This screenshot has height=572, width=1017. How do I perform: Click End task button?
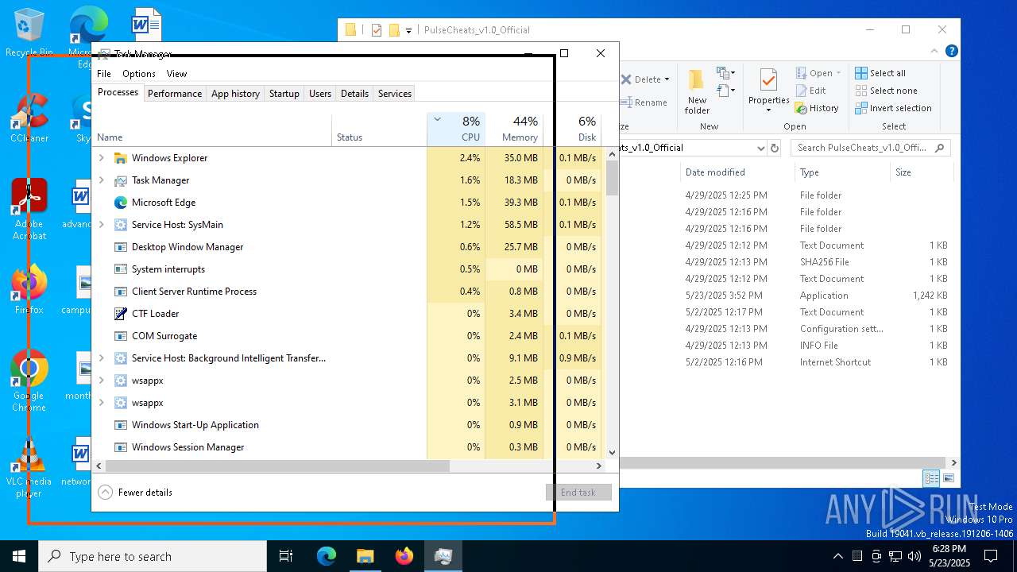pyautogui.click(x=578, y=493)
